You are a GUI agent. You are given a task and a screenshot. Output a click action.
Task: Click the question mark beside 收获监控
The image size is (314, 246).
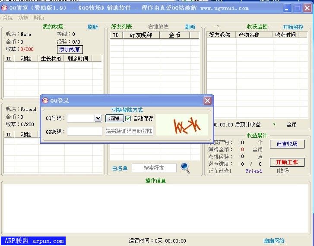coord(218,27)
